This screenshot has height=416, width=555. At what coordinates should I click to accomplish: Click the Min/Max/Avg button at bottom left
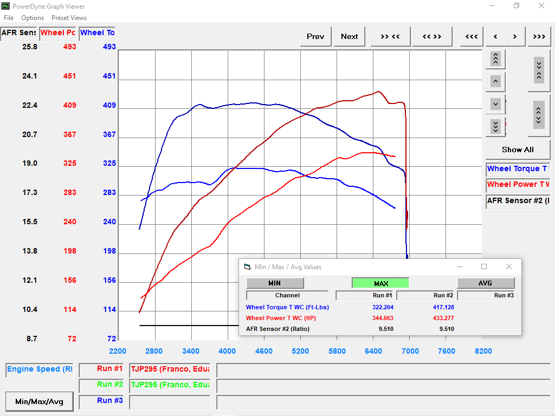click(x=39, y=401)
